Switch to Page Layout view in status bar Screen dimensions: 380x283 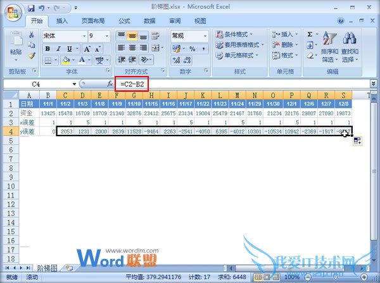267,277
